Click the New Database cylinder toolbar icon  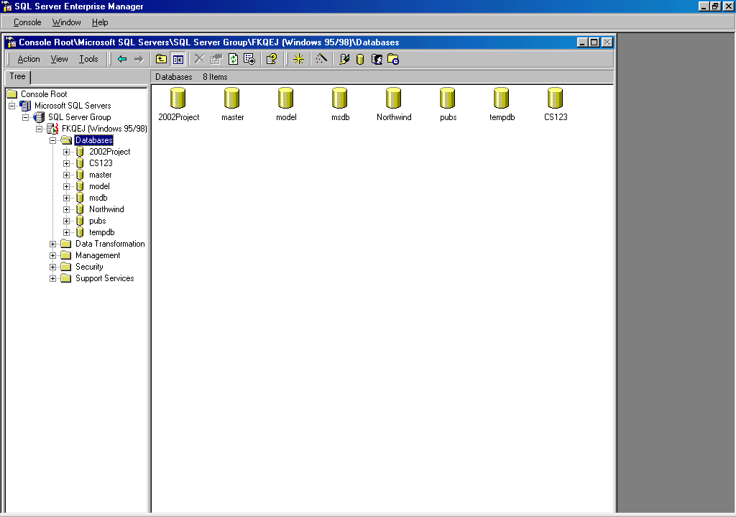(360, 59)
